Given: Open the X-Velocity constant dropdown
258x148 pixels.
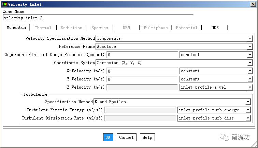Looking at the screenshot, I should [x=250, y=71].
